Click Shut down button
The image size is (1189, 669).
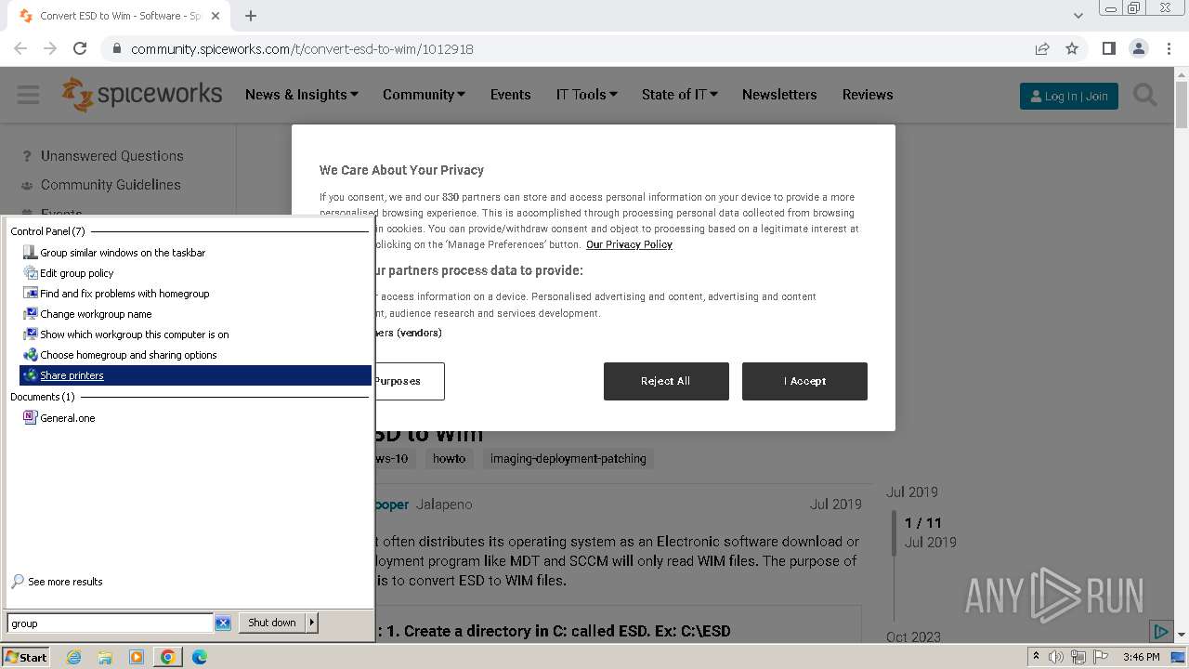272,623
